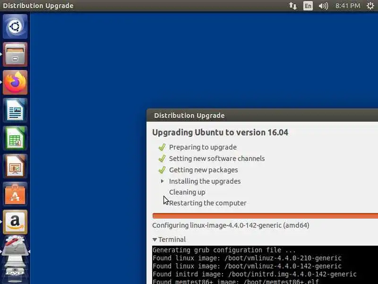This screenshot has height=284, width=378.
Task: Open the Files manager from launcher
Action: 15,54
